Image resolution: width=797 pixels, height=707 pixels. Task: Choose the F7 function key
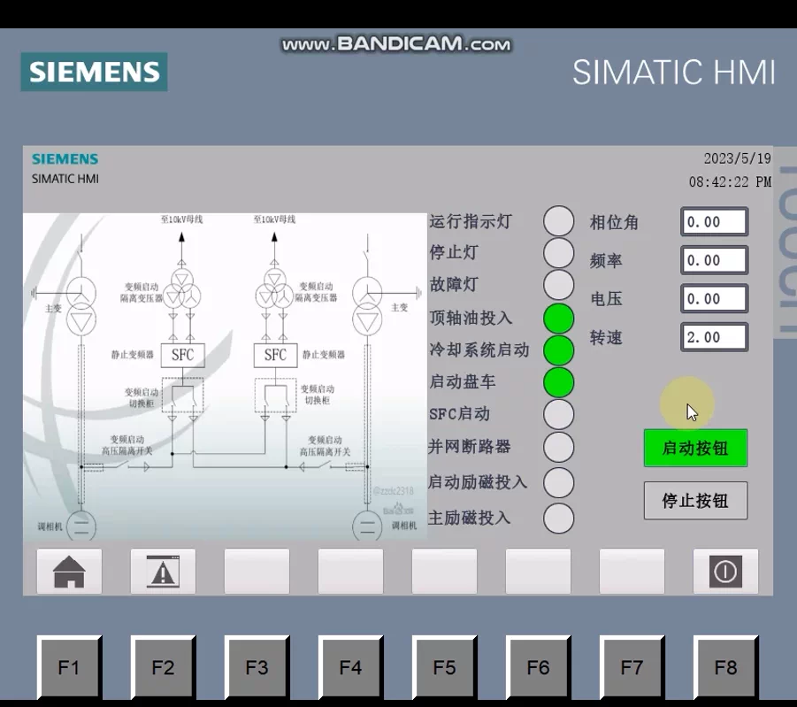tap(632, 667)
